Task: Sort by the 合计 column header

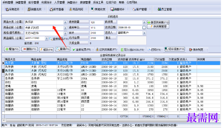Action: [147, 59]
